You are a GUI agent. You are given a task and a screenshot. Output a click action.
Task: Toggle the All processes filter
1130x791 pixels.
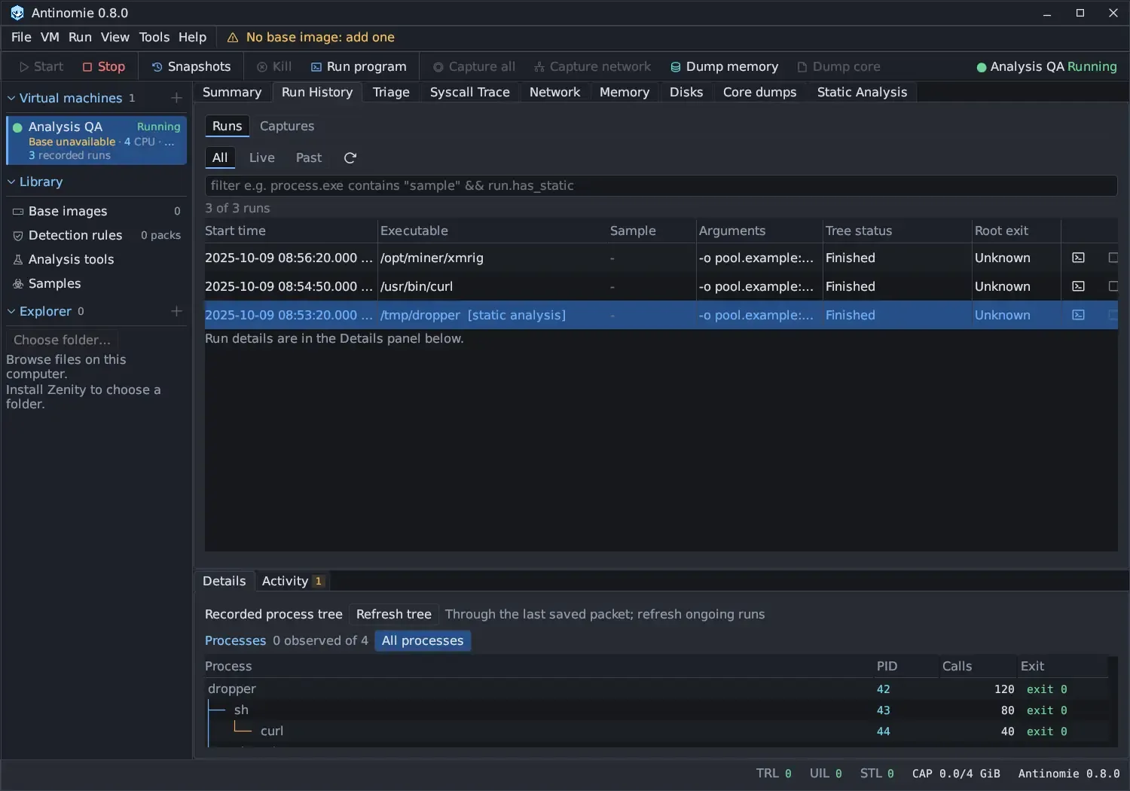click(423, 640)
